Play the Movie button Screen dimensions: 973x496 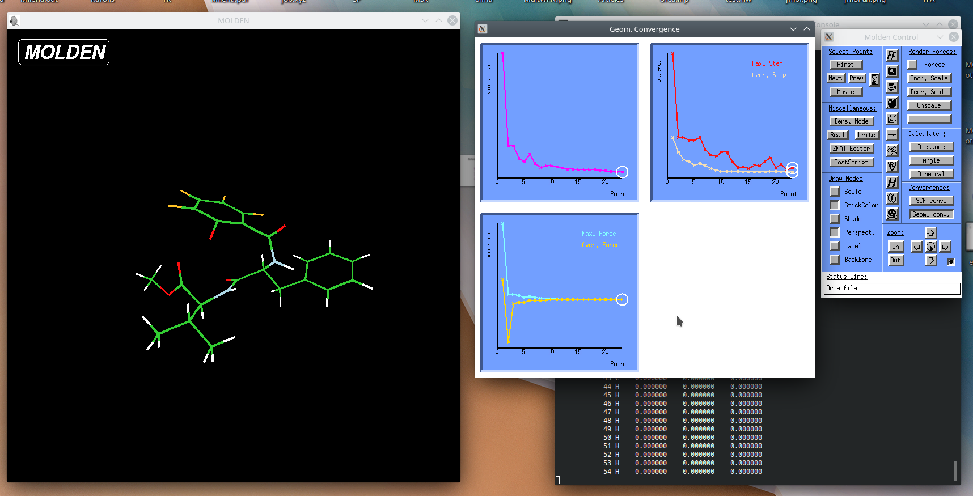pos(845,92)
